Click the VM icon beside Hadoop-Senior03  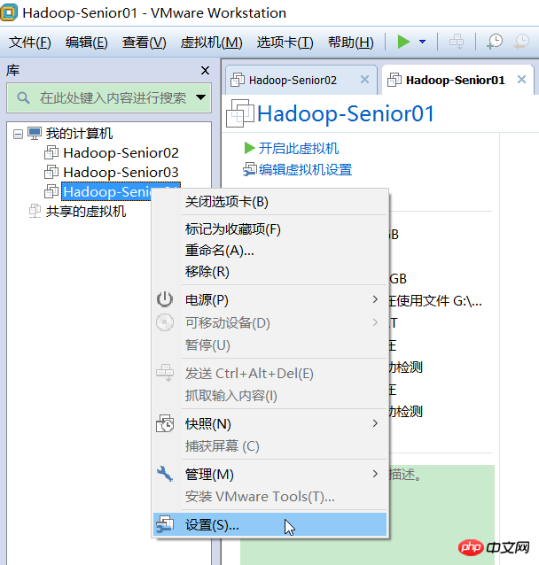coord(51,172)
